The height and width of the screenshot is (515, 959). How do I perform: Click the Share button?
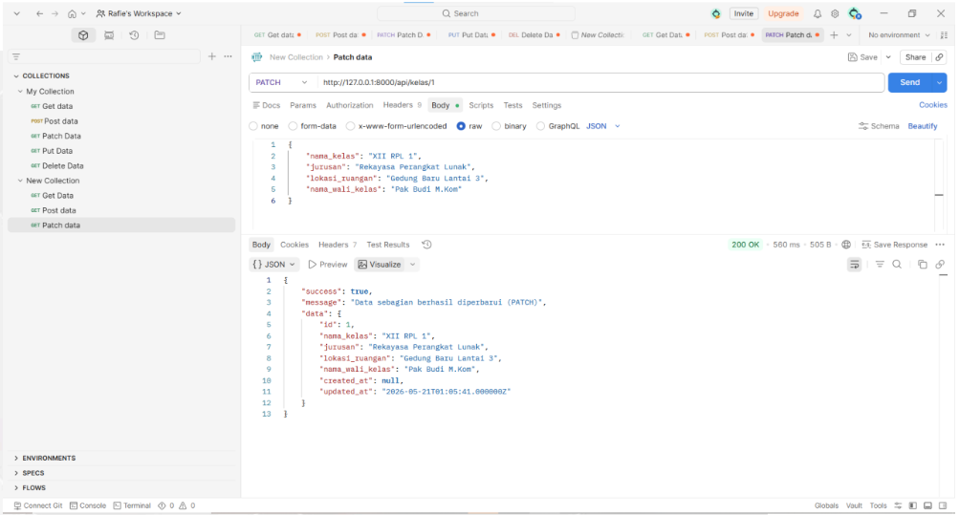[x=915, y=56]
